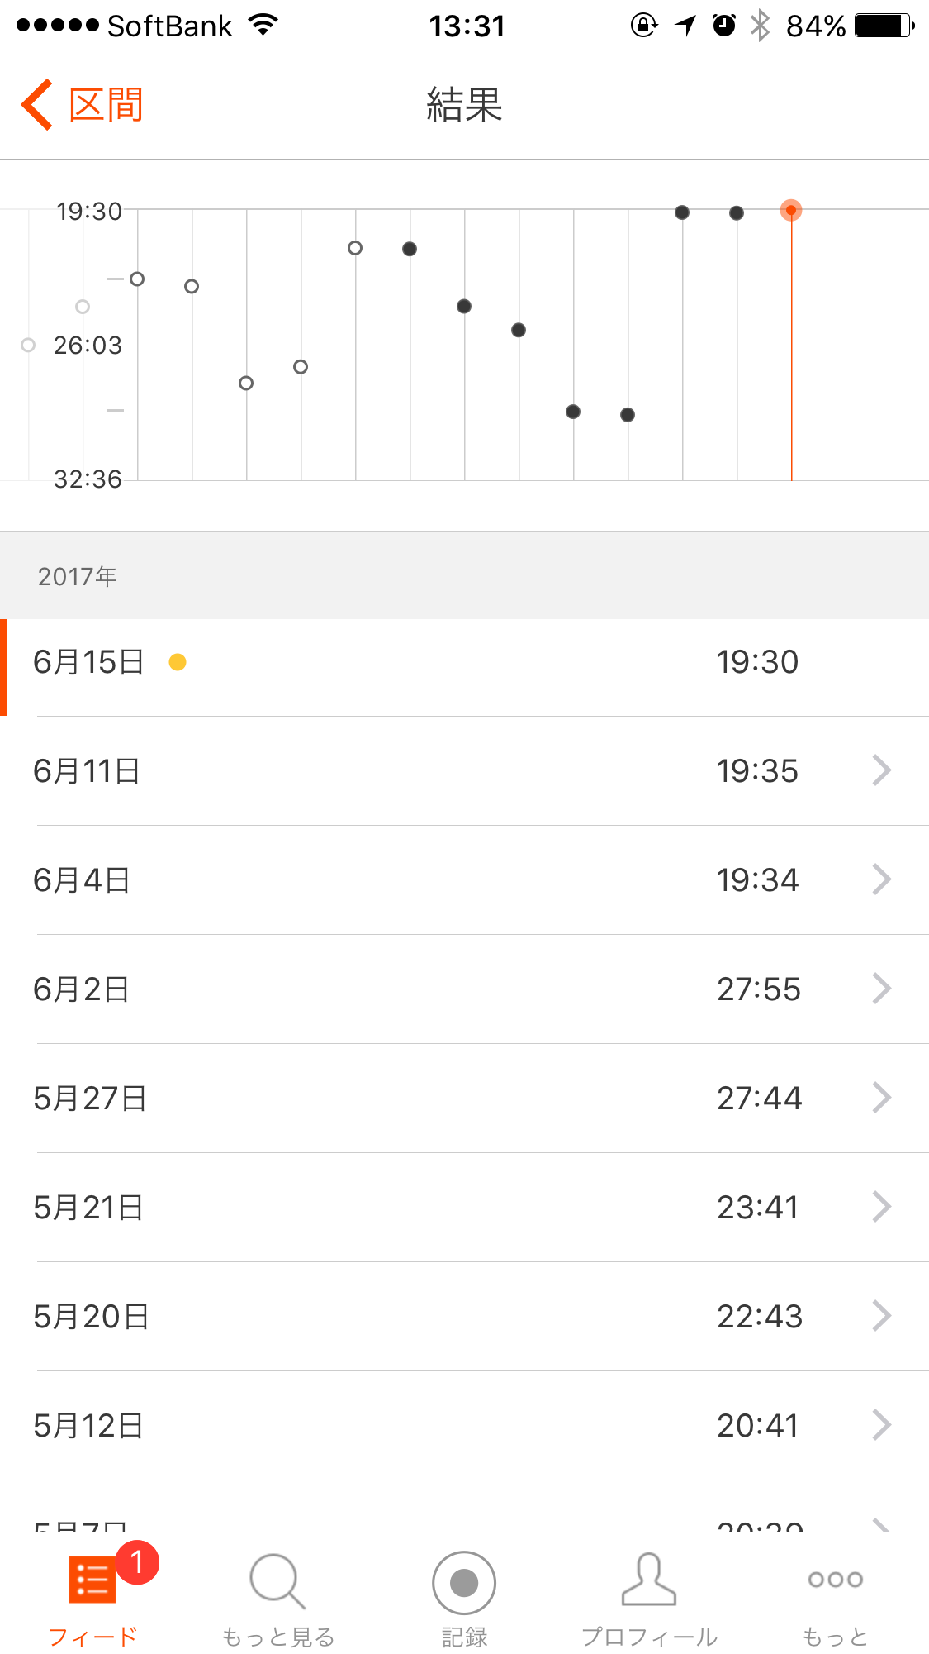
Task: Open the Profile person icon
Action: [649, 1580]
